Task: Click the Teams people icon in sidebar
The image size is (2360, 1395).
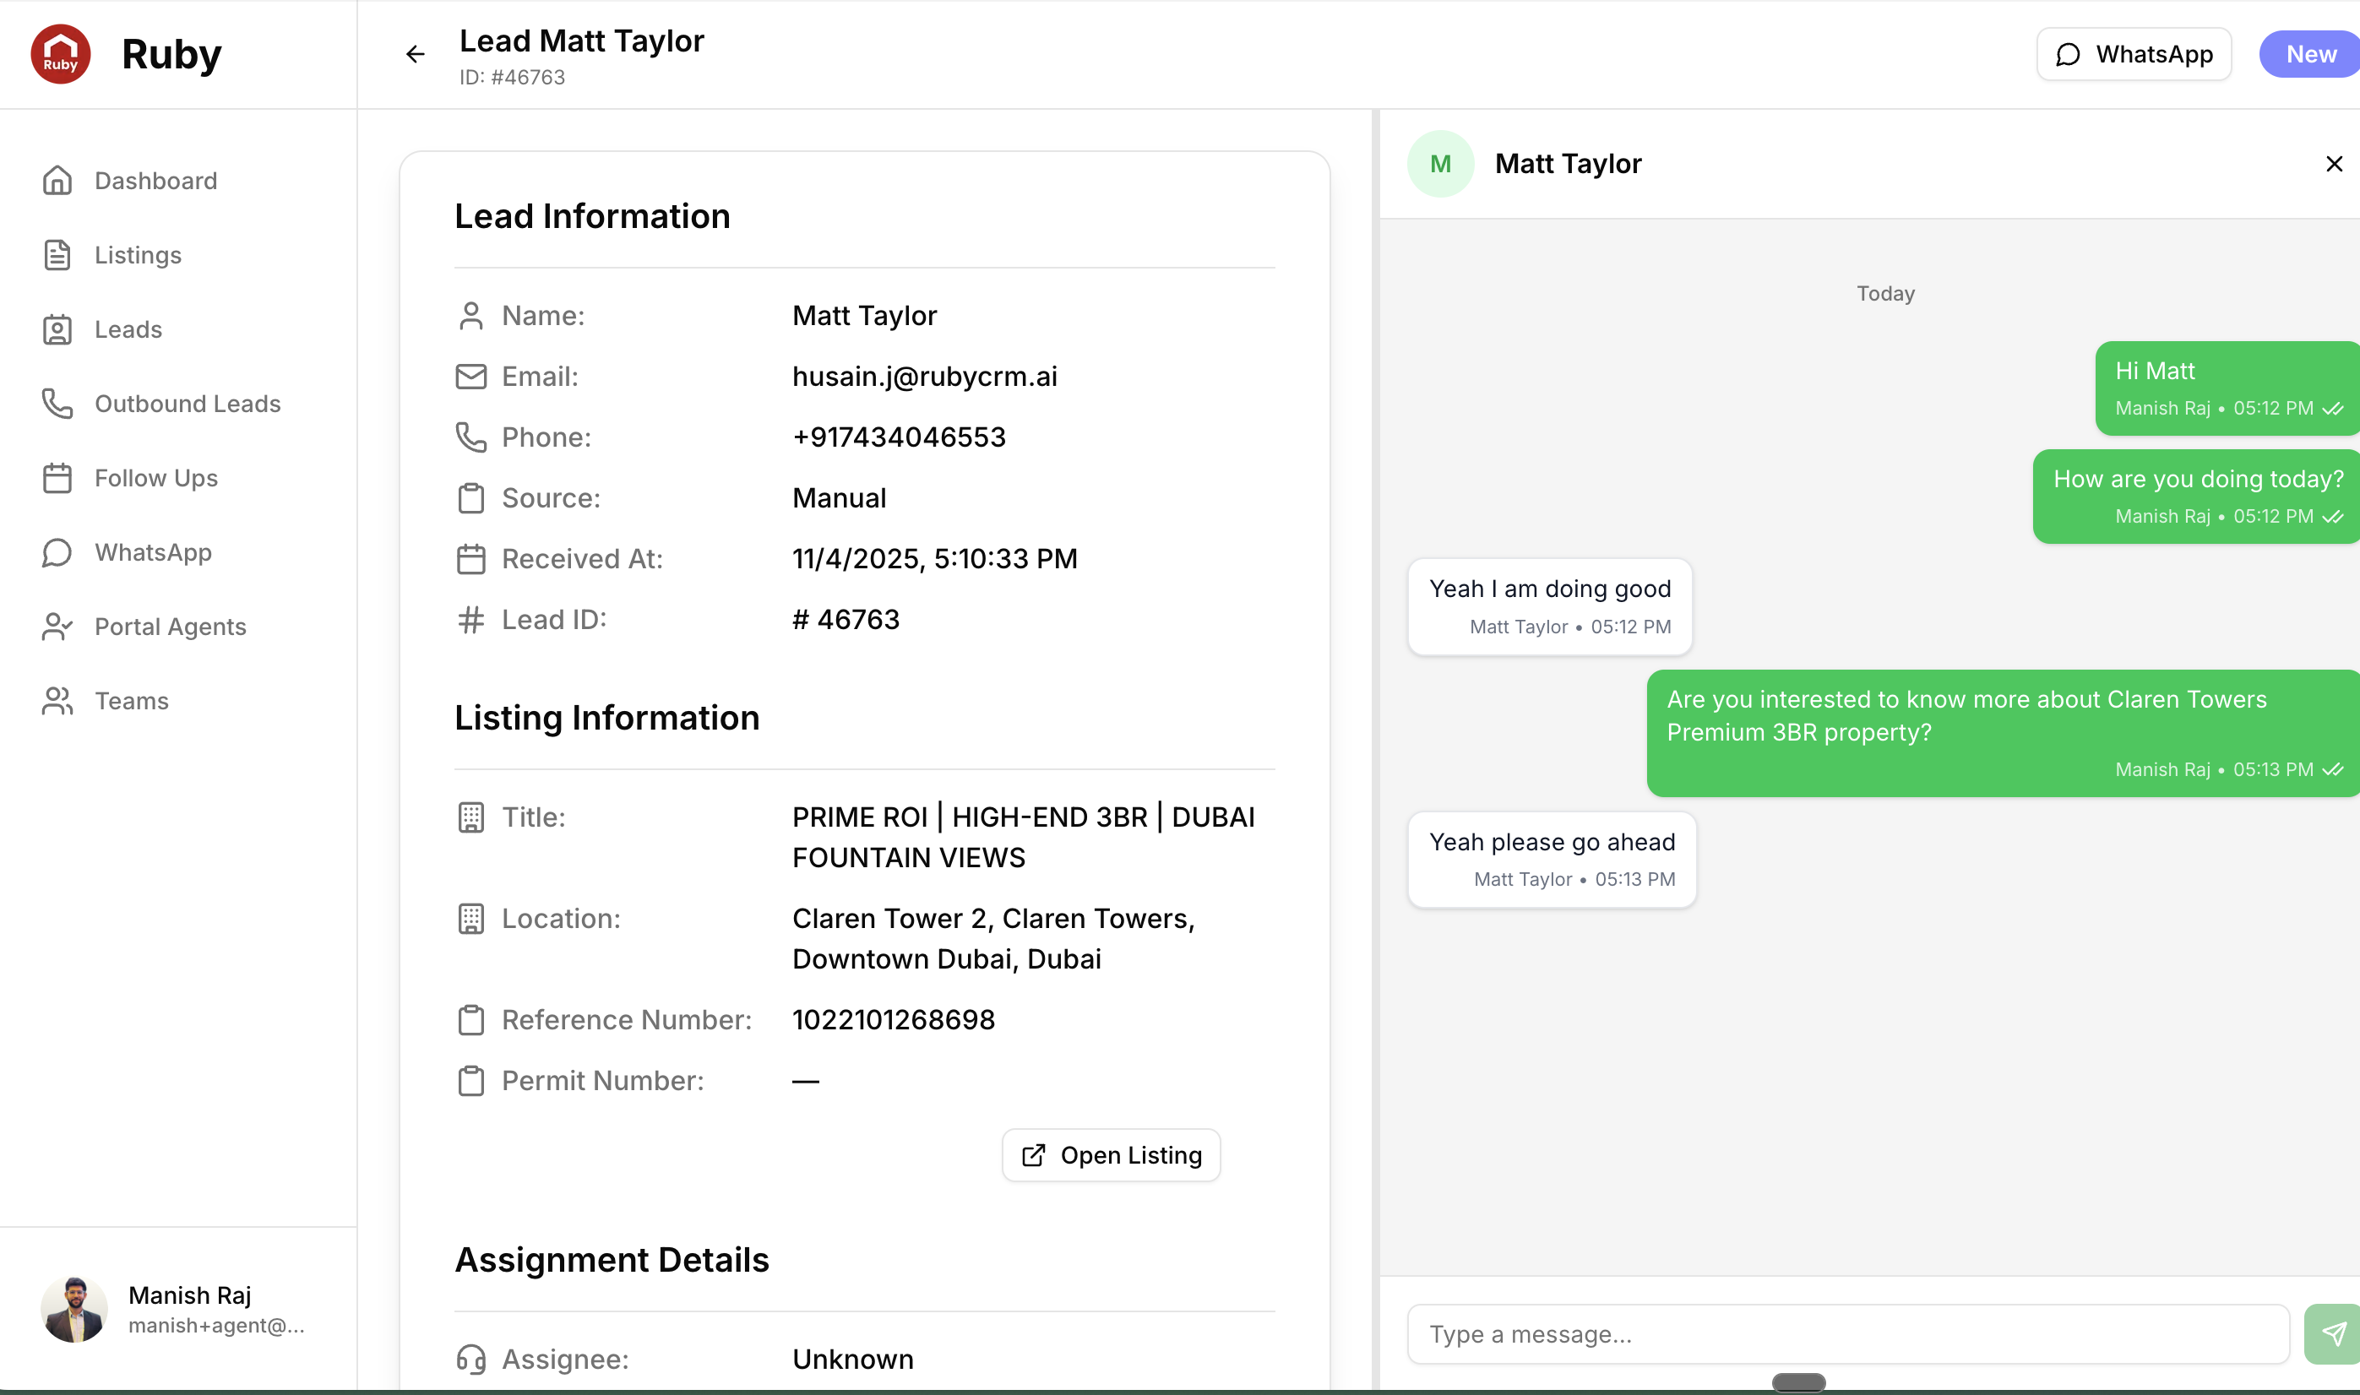Action: coord(57,701)
